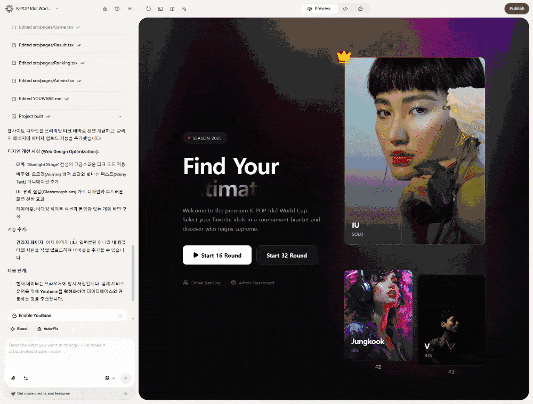This screenshot has height=404, width=533.
Task: Click edit icon beside Result.tsx entry
Action: pos(14,45)
